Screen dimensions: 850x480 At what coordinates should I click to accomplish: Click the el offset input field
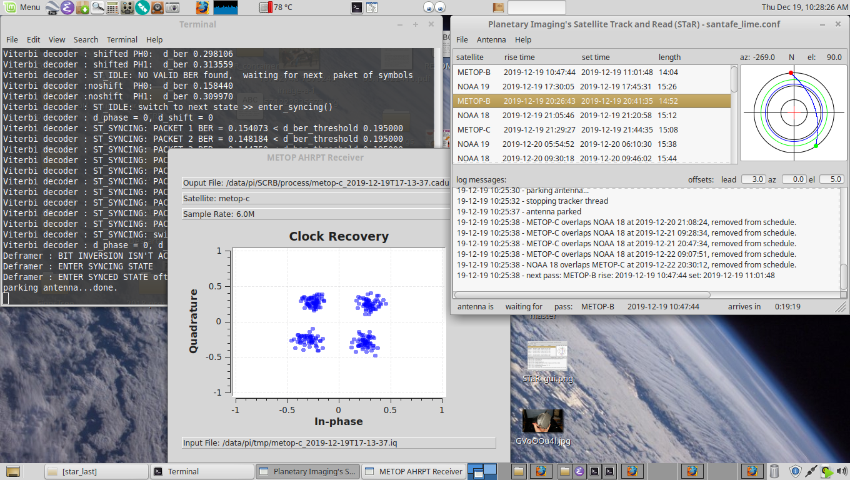pyautogui.click(x=831, y=179)
